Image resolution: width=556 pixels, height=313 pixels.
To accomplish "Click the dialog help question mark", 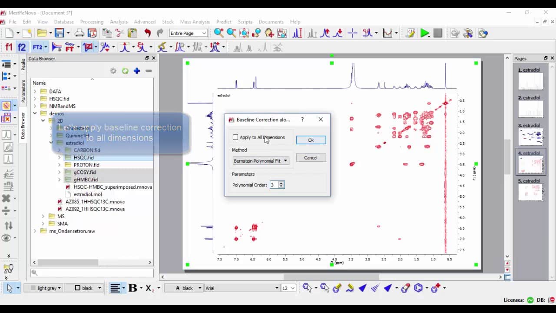I will 302,120.
